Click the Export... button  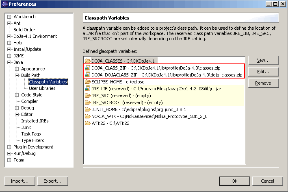(52, 181)
